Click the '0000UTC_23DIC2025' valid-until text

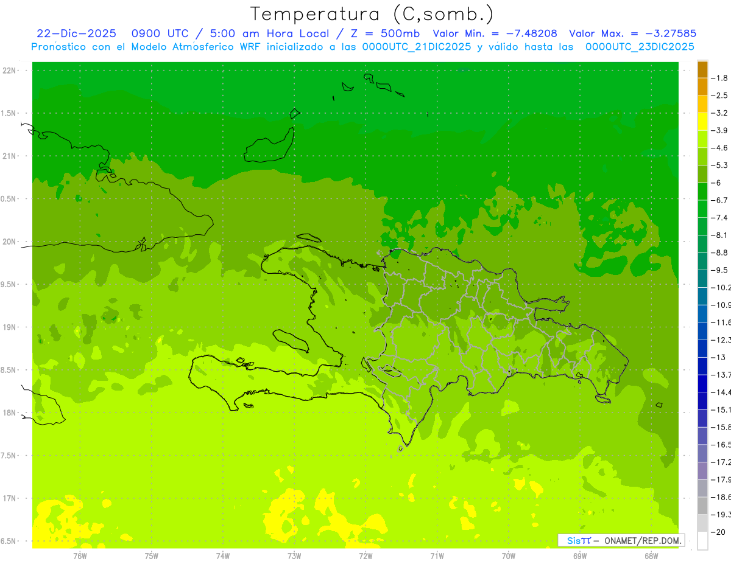point(640,47)
